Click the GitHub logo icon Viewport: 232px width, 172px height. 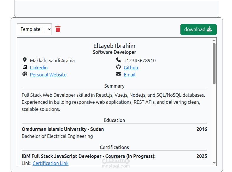118,67
